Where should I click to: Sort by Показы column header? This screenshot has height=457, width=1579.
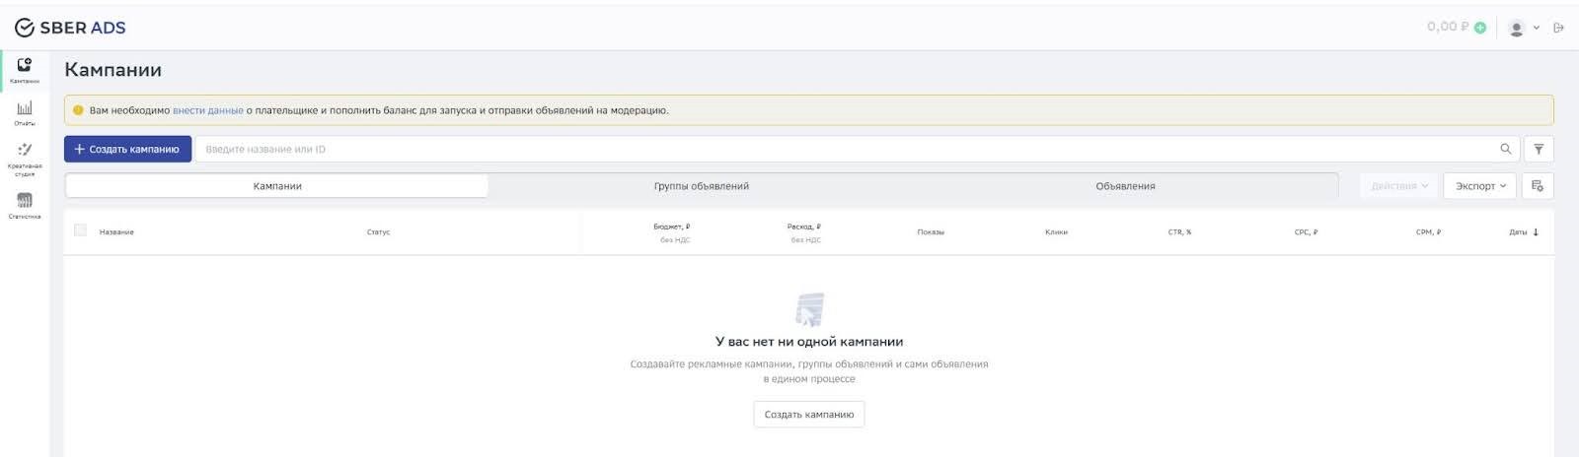[931, 232]
